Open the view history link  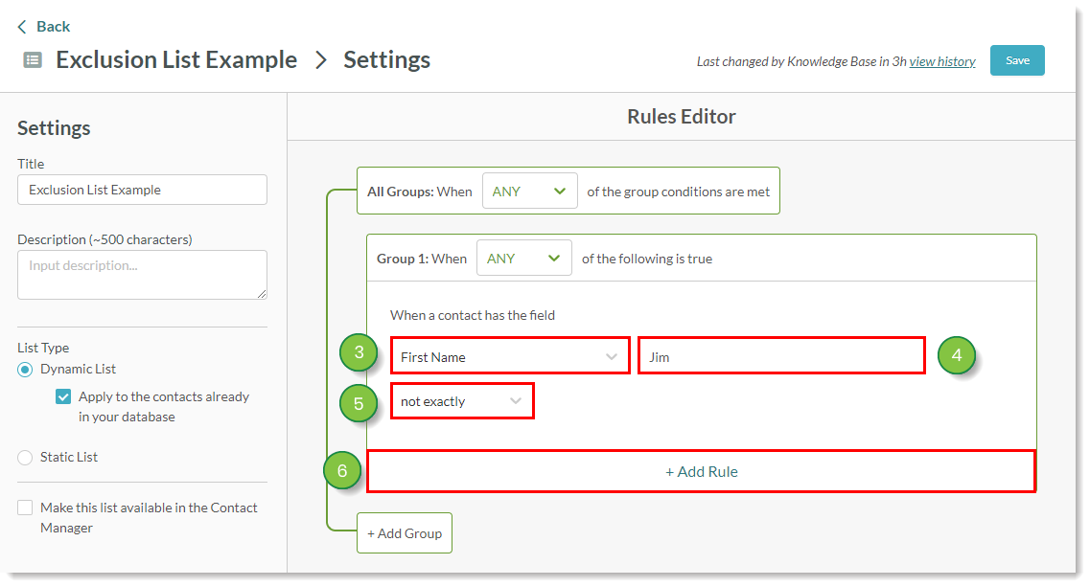[941, 61]
